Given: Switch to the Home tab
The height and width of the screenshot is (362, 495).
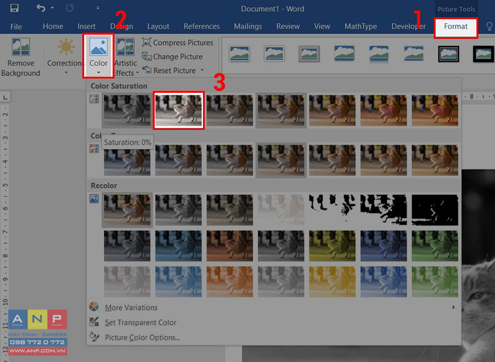Looking at the screenshot, I should (x=53, y=26).
